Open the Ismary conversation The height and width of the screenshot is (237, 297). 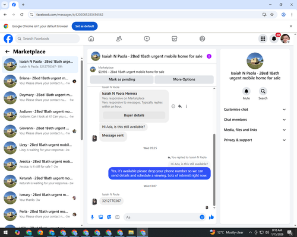(40, 198)
